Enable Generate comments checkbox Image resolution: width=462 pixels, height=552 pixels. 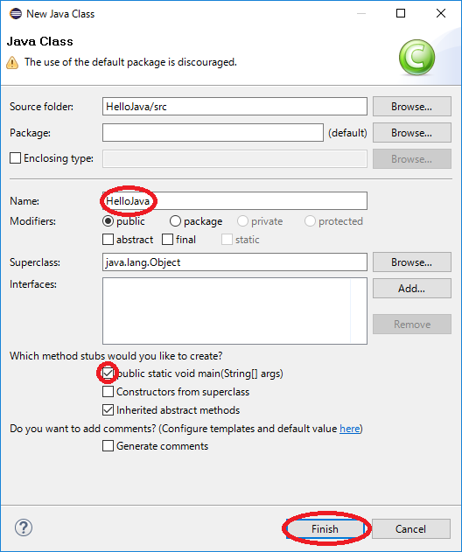point(108,445)
